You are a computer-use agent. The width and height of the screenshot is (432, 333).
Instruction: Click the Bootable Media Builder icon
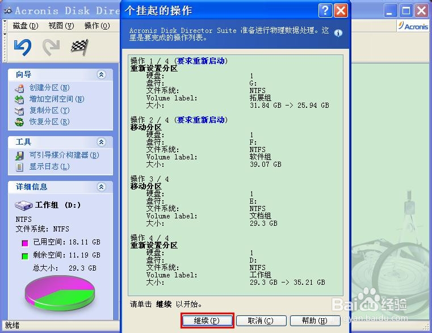coord(19,156)
